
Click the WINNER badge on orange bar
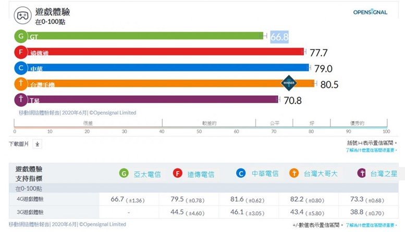point(289,83)
